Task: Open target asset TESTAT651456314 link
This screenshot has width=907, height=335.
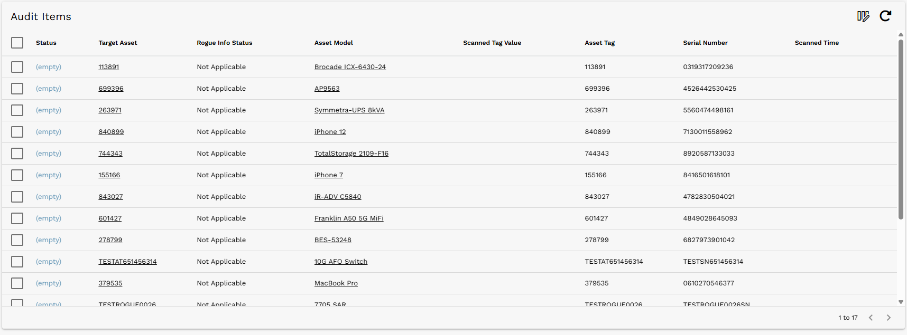Action: (x=127, y=262)
